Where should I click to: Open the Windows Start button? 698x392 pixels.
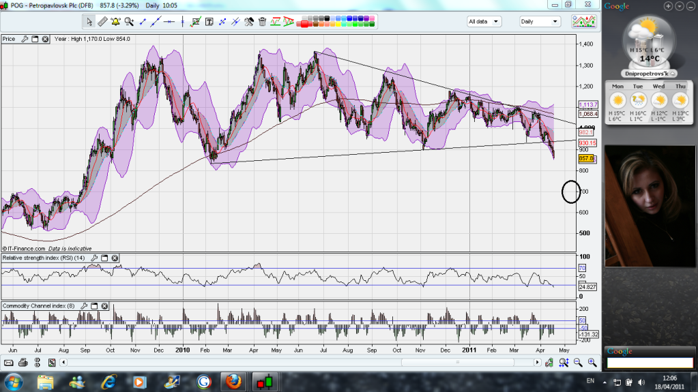pyautogui.click(x=12, y=382)
